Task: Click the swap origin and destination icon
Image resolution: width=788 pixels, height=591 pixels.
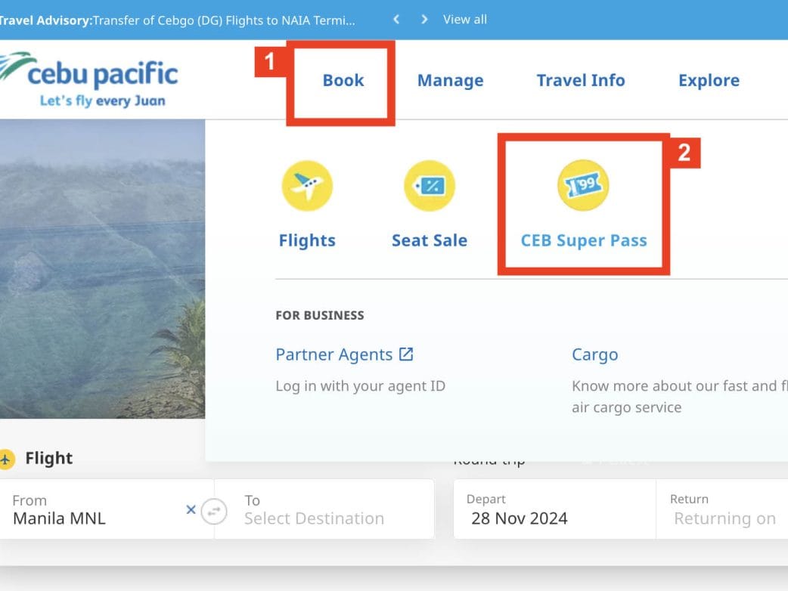Action: (x=215, y=511)
